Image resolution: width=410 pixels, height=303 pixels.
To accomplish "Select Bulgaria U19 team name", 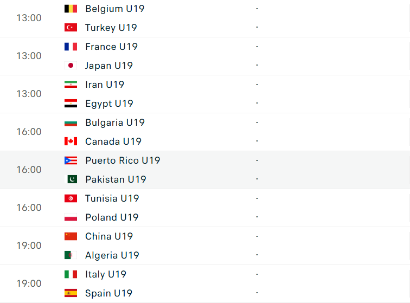I will click(x=115, y=123).
